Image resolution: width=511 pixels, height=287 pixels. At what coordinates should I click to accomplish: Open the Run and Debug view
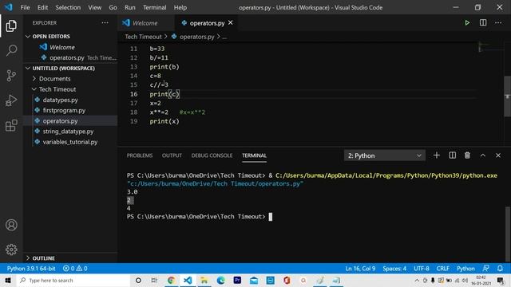click(x=11, y=100)
